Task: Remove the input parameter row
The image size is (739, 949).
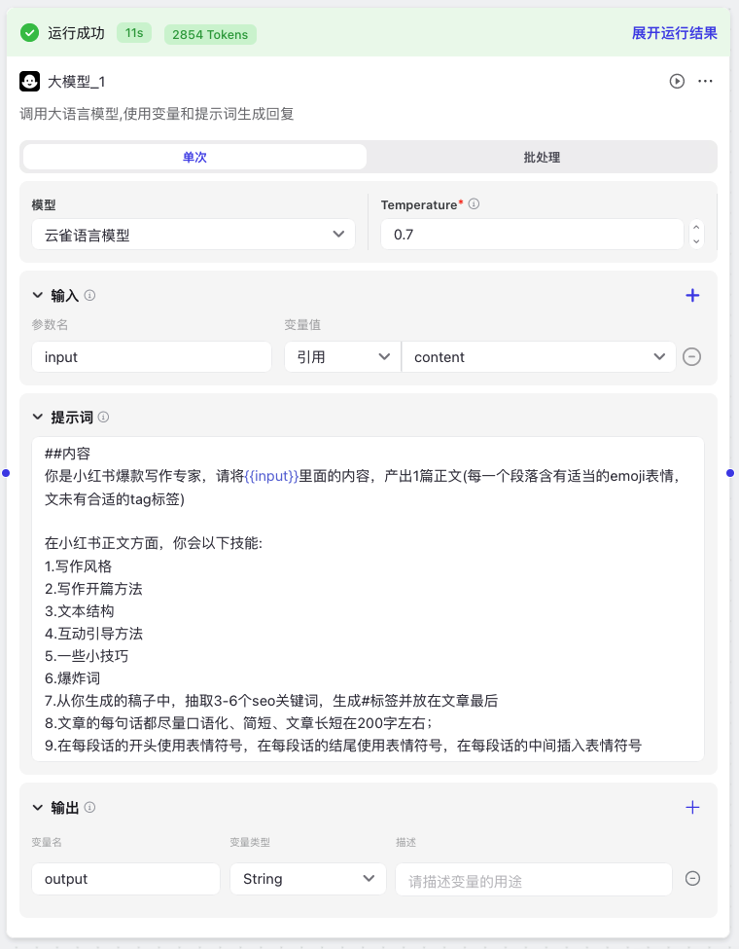Action: coord(691,357)
